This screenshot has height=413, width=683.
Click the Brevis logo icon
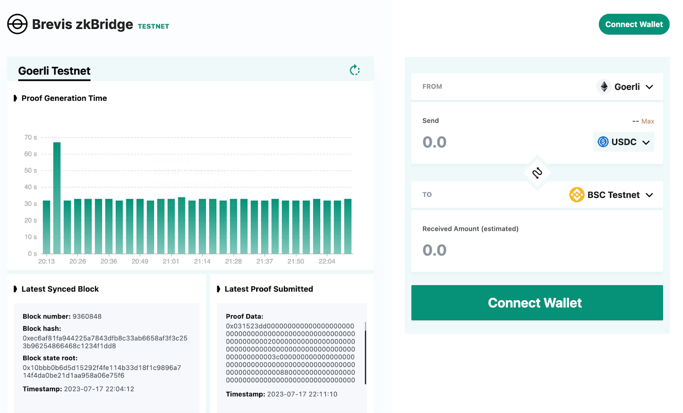18,24
